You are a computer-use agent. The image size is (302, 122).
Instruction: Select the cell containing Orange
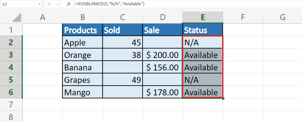(x=83, y=55)
